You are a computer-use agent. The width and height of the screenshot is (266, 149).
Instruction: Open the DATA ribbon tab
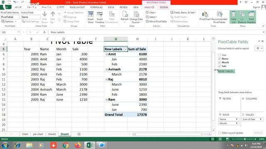pos(111,7)
